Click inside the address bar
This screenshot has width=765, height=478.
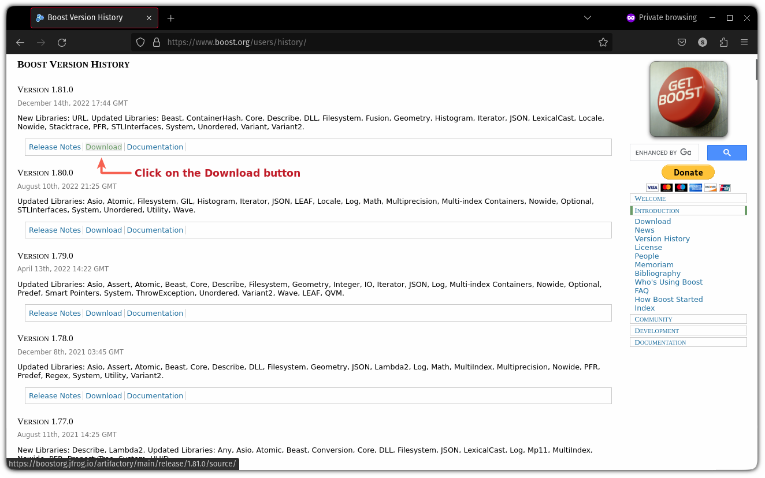(347, 42)
